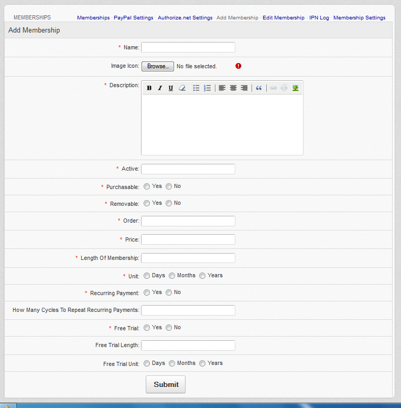The image size is (401, 408).
Task: Click the red warning icon beside Image Icon
Action: click(x=239, y=66)
